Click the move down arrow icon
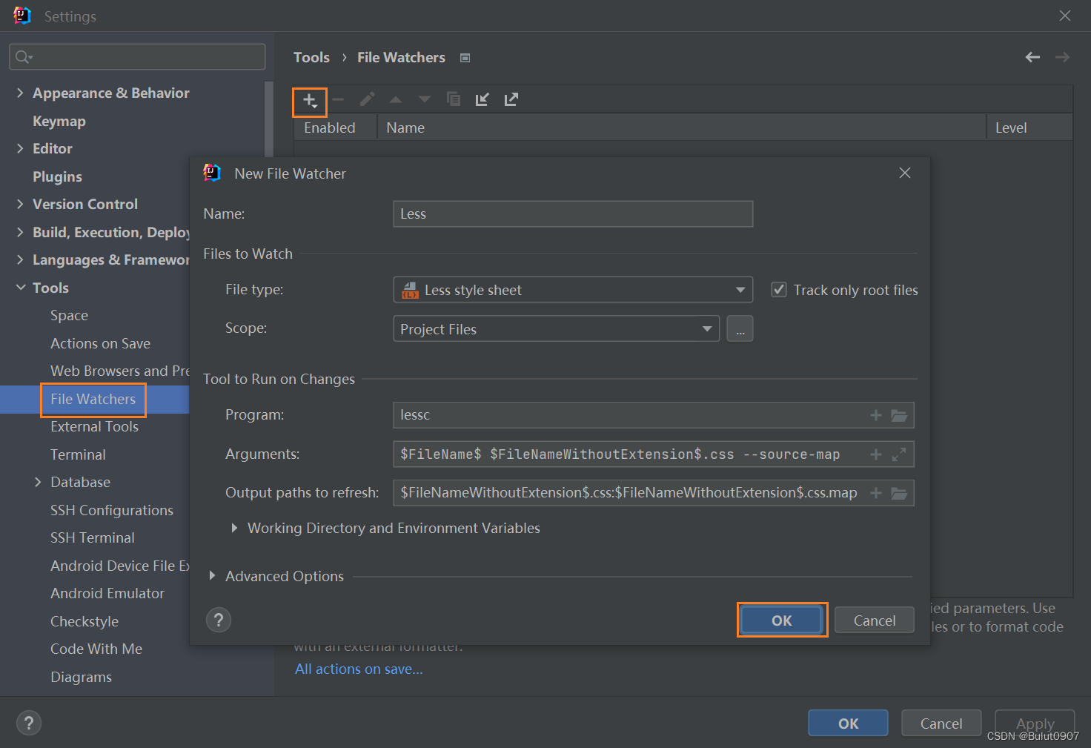 coord(424,99)
